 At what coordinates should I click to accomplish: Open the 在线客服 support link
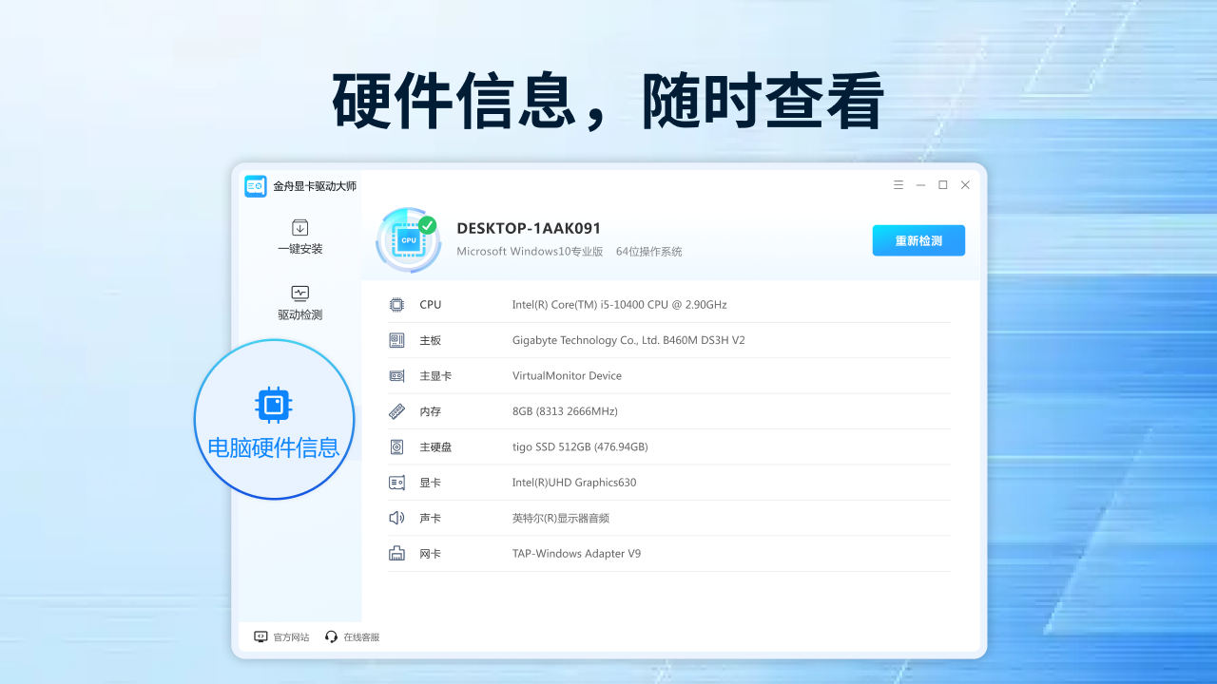pyautogui.click(x=352, y=636)
